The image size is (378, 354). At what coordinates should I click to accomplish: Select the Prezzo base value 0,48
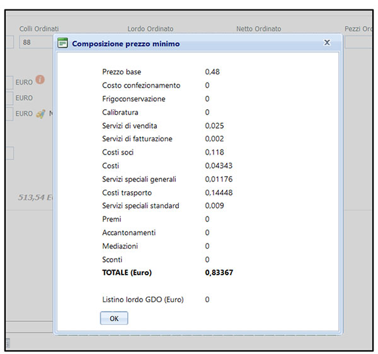click(x=212, y=72)
